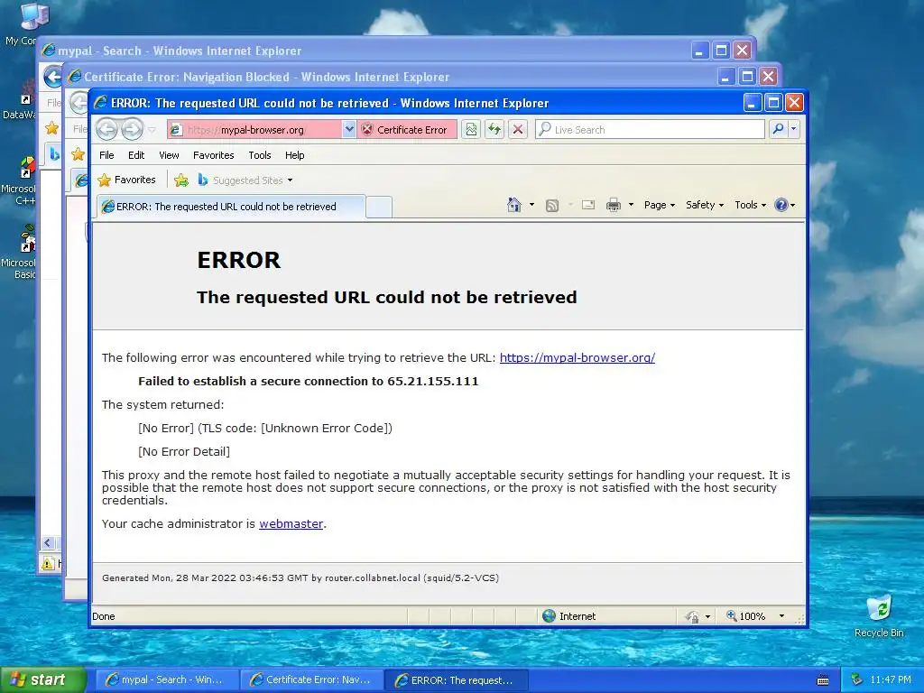Click the Start button
This screenshot has height=693, width=924.
tap(42, 679)
